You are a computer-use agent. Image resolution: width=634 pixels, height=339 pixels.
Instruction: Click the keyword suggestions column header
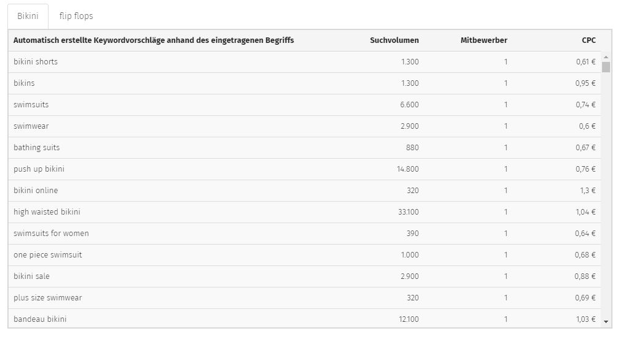(154, 40)
